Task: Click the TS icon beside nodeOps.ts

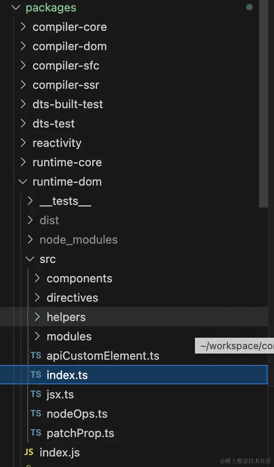Action: (x=36, y=414)
